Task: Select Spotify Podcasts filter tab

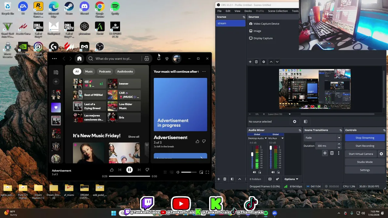Action: 105,71
